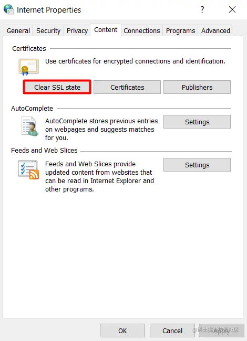Screen dimensions: 247x341
Task: Switch to the Programs tab
Action: coord(180,30)
